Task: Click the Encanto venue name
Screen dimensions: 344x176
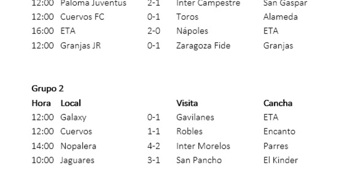Action: pyautogui.click(x=279, y=131)
